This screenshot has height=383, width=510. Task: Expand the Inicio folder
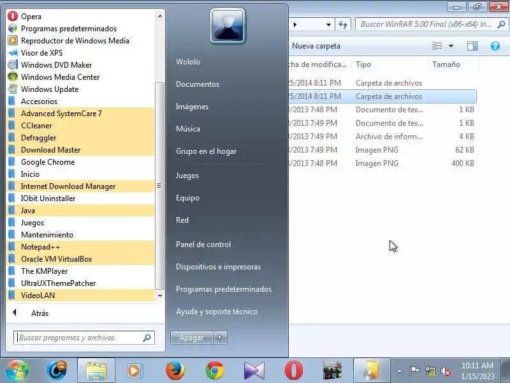pyautogui.click(x=80, y=174)
